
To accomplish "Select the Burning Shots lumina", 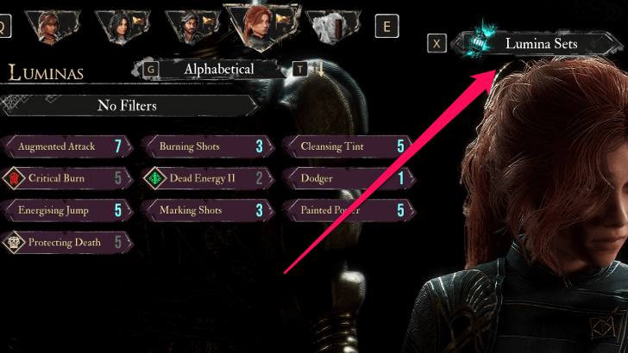I will click(209, 146).
